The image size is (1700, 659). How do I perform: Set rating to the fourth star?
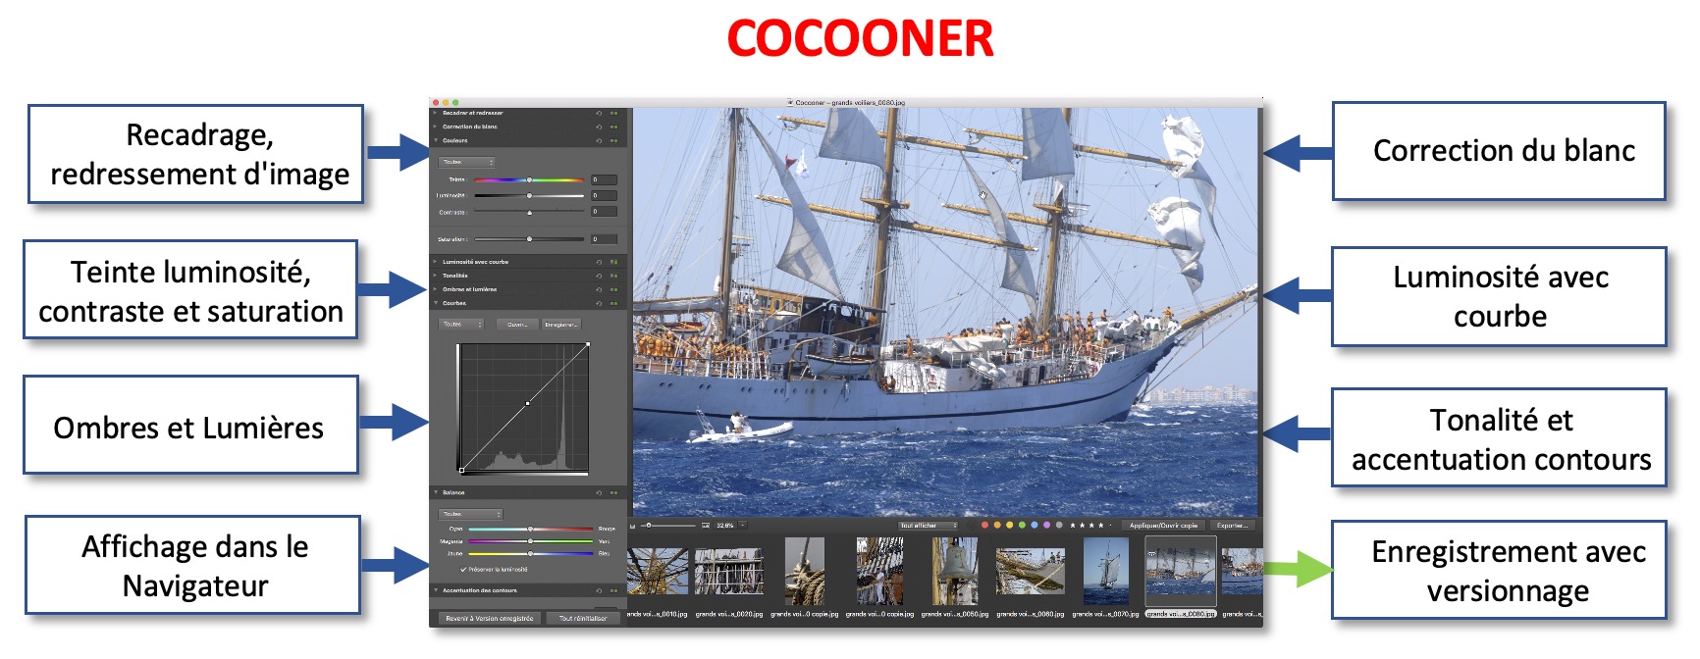(x=1101, y=525)
